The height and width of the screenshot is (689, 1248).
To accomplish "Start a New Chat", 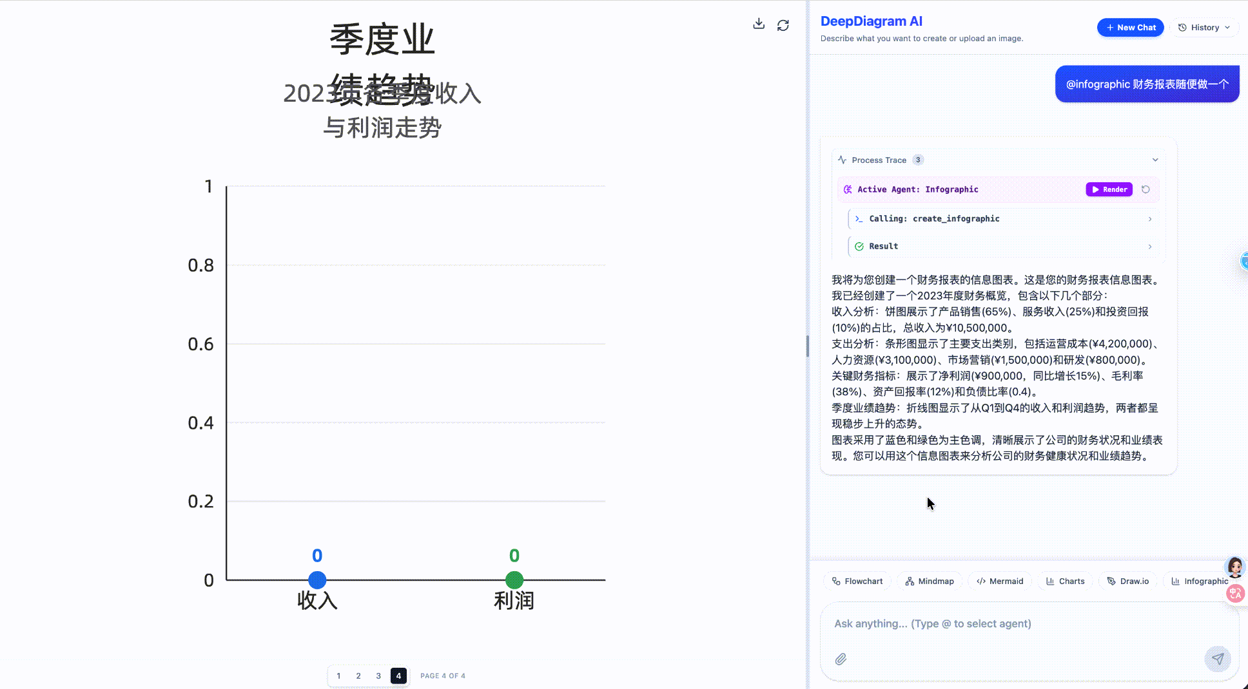I will [x=1130, y=28].
